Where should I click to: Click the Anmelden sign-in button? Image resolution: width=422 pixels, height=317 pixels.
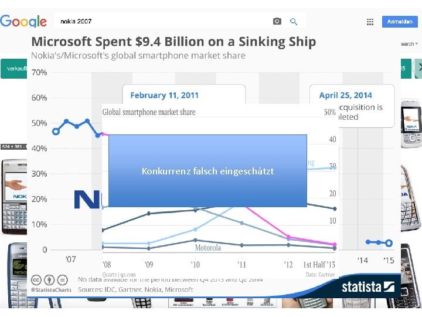click(x=400, y=22)
